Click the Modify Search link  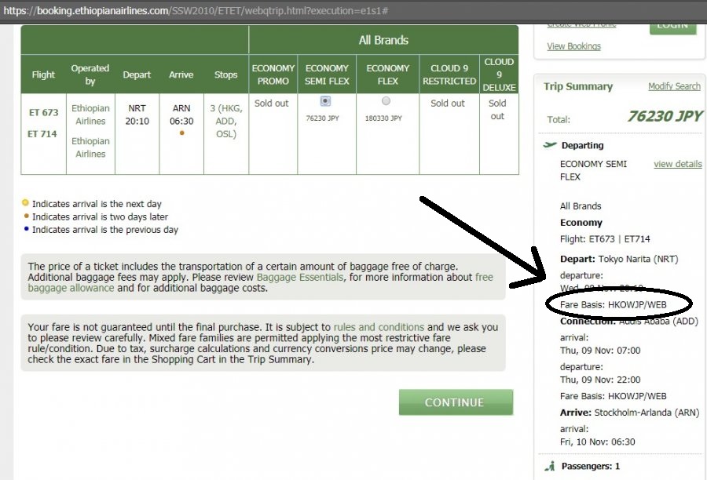pyautogui.click(x=674, y=86)
